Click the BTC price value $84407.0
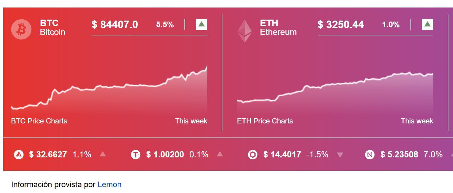The image size is (453, 193). [115, 24]
